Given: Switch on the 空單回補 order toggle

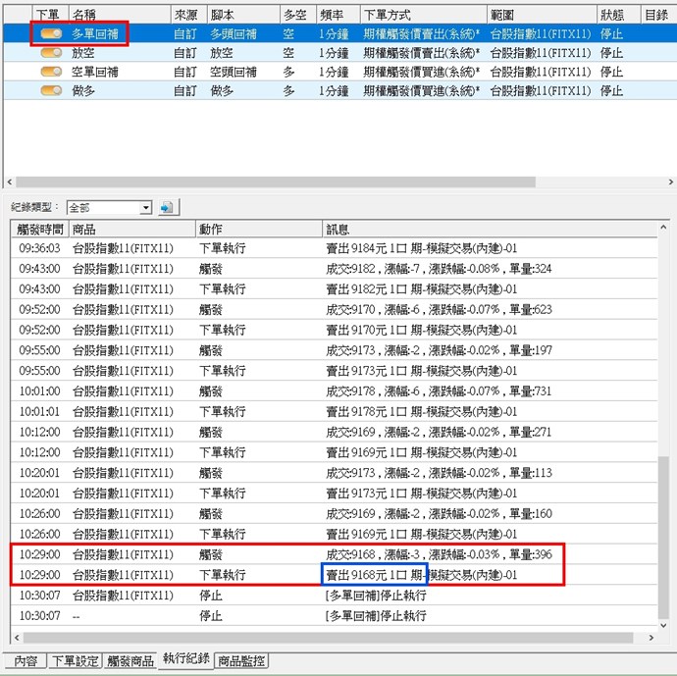Looking at the screenshot, I should point(51,72).
